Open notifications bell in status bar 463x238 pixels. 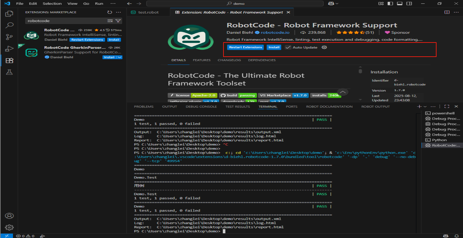456,236
